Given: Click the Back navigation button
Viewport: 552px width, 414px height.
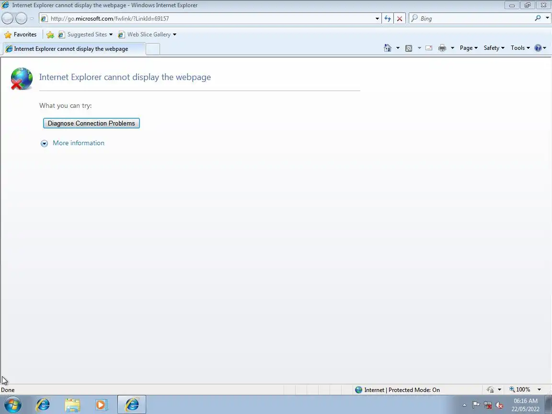Looking at the screenshot, I should pos(8,18).
